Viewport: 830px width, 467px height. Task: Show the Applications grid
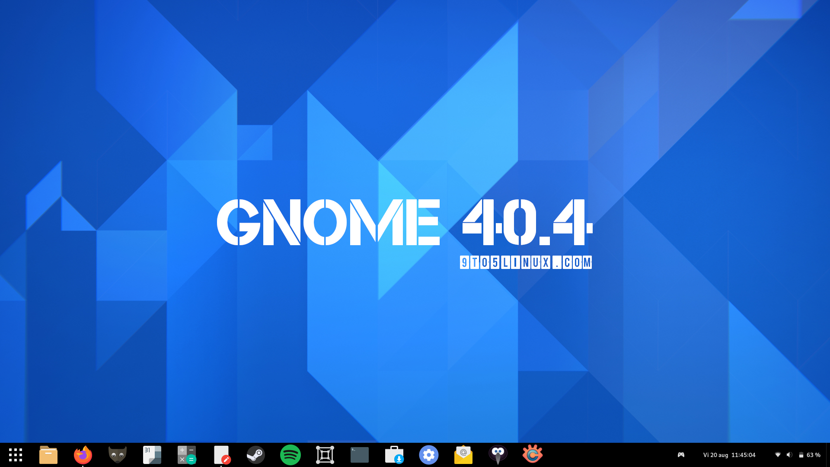click(16, 455)
